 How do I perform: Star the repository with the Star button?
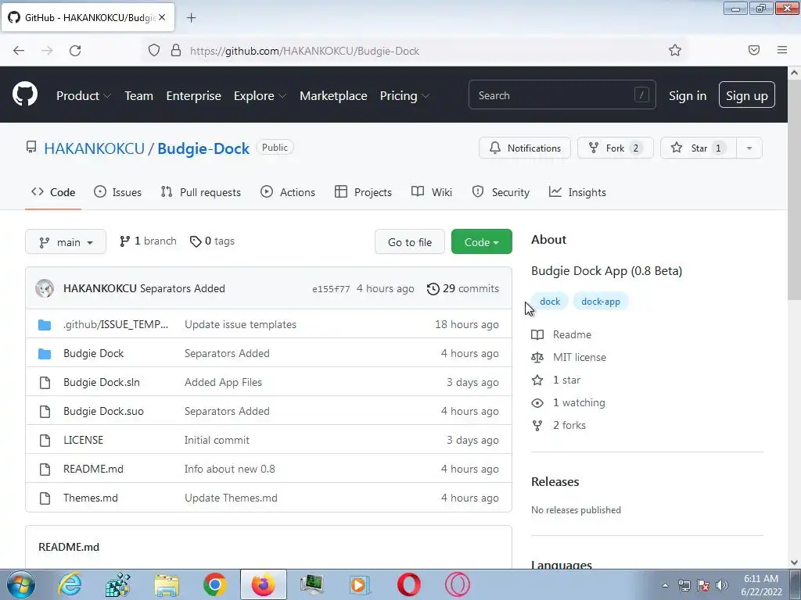(699, 148)
